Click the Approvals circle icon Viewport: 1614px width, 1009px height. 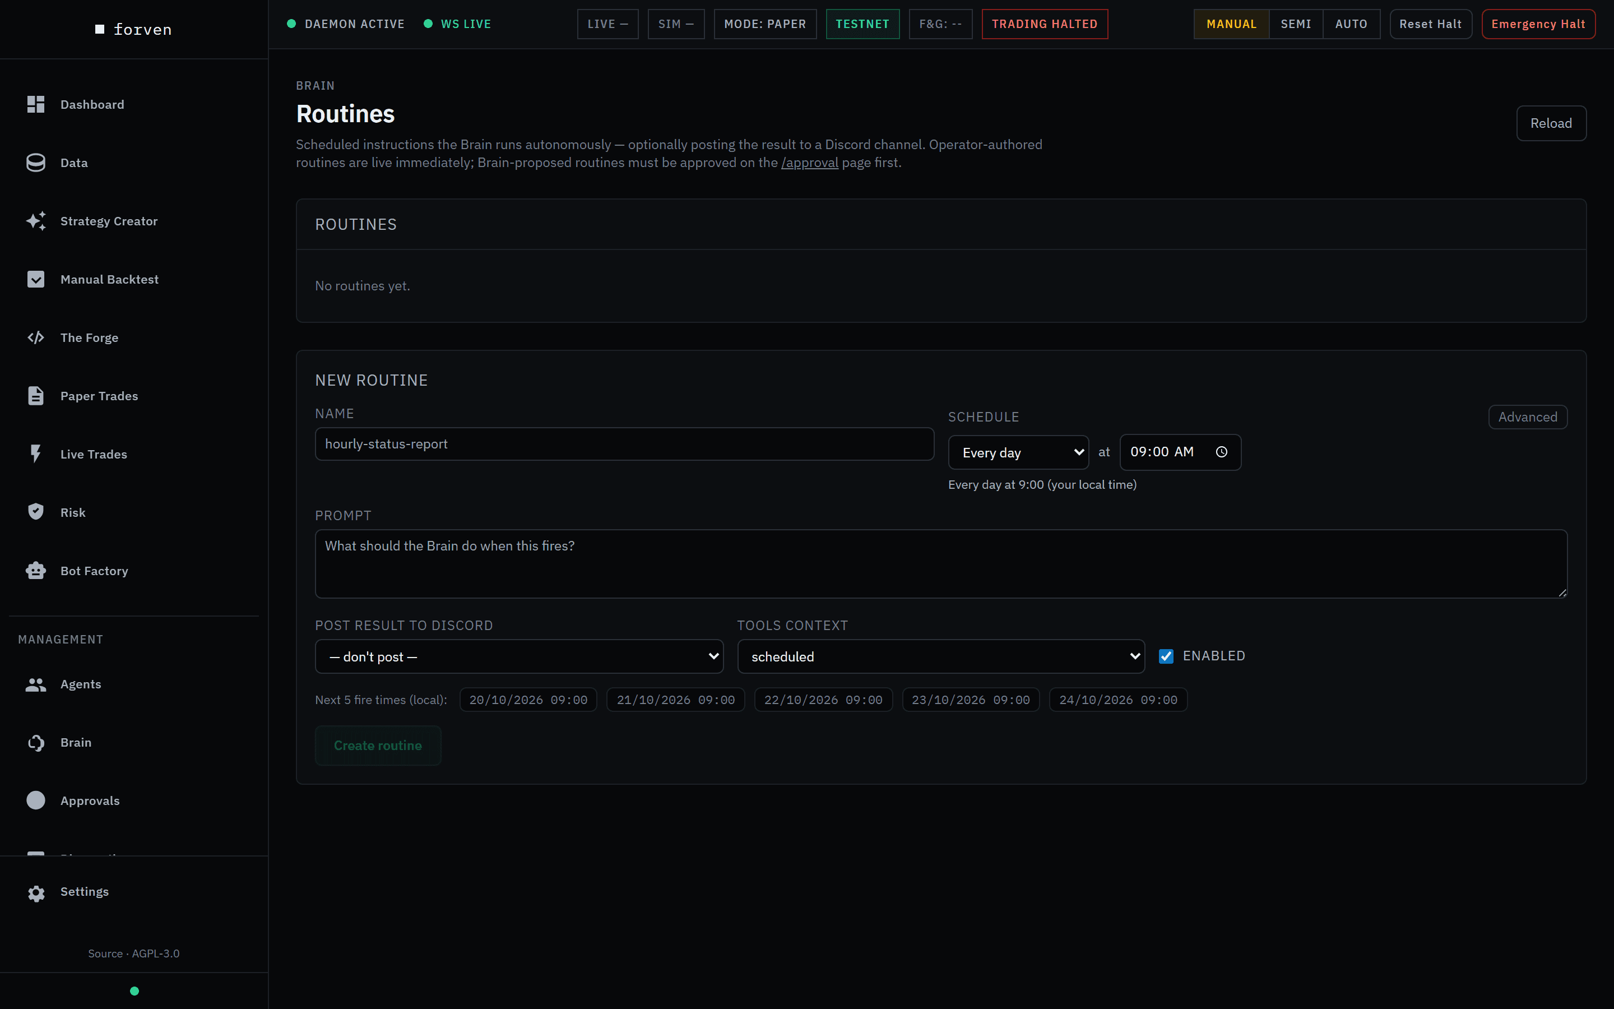(x=36, y=800)
